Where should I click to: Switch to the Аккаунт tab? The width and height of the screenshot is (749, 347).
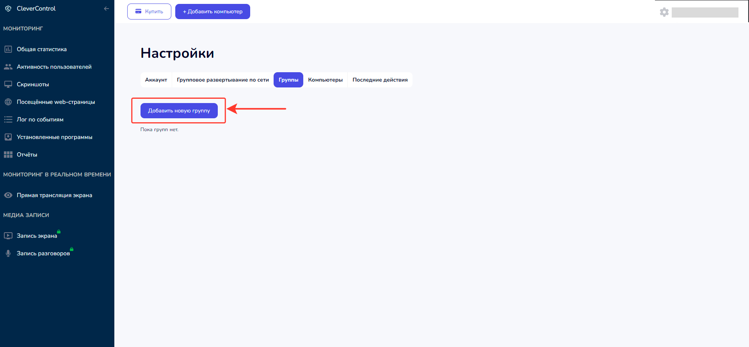156,80
